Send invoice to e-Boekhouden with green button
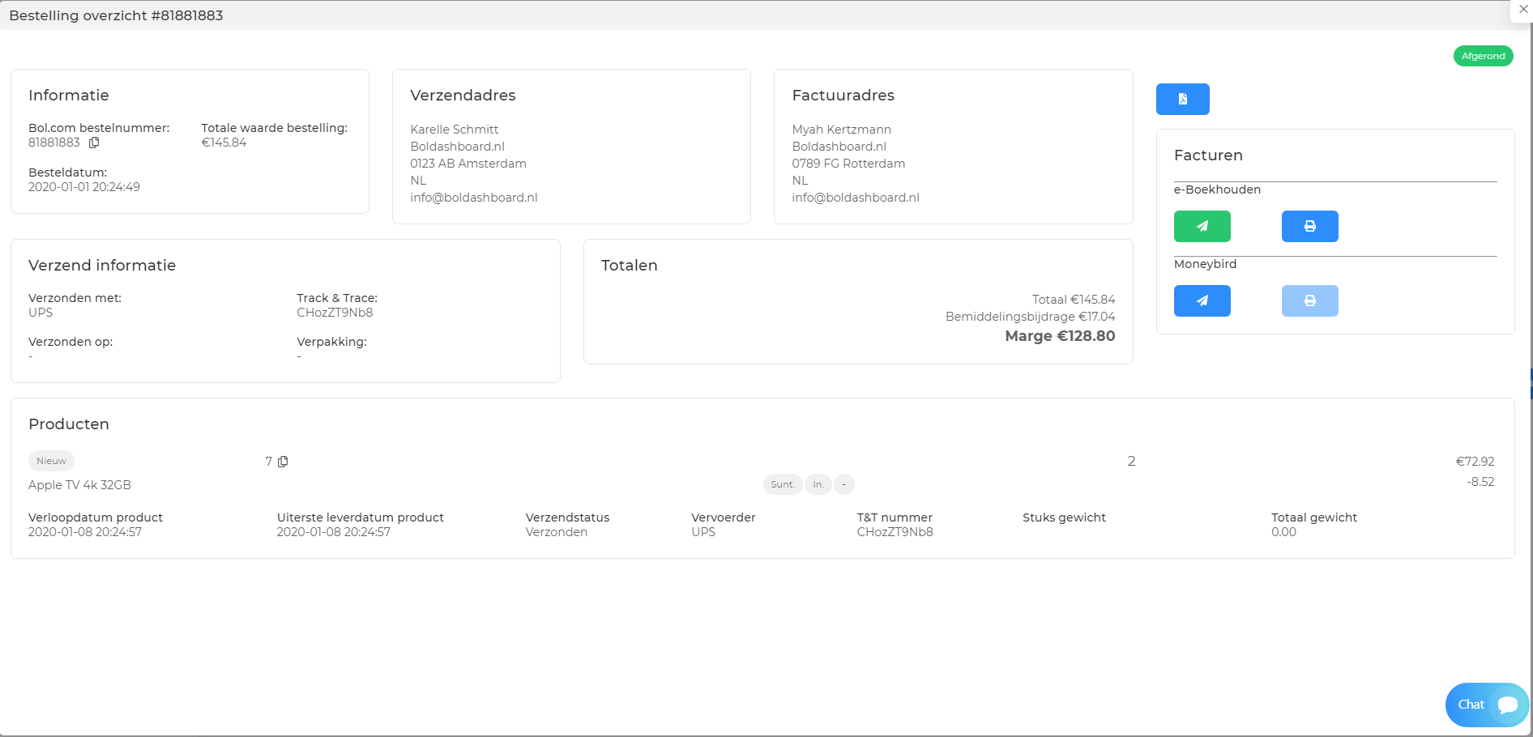The width and height of the screenshot is (1533, 737). (x=1202, y=226)
